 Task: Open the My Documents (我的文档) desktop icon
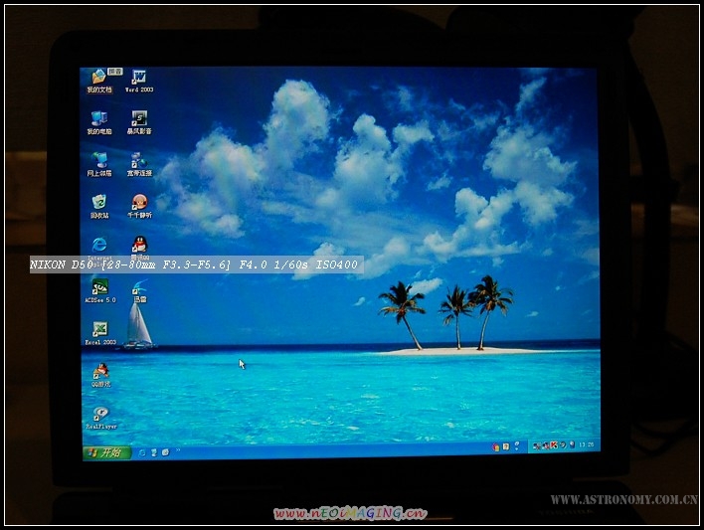[98, 79]
